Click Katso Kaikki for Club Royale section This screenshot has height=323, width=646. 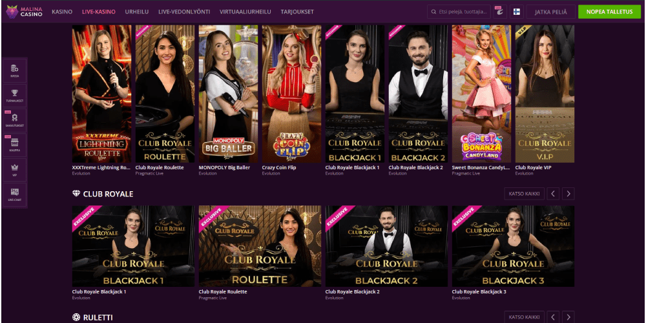point(524,194)
